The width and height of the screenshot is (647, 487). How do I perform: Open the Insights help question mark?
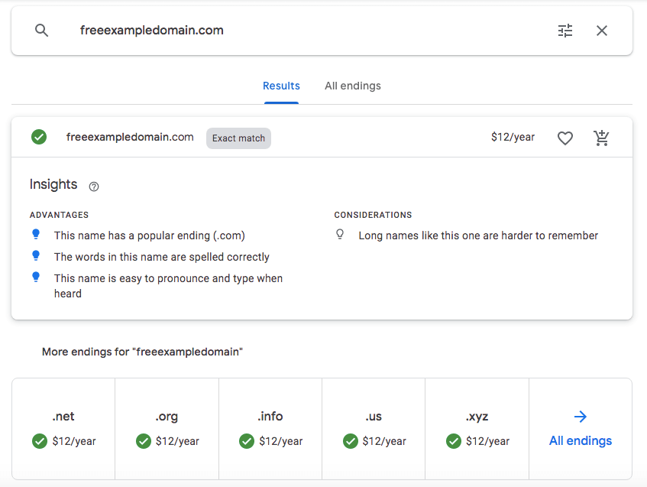click(x=93, y=187)
